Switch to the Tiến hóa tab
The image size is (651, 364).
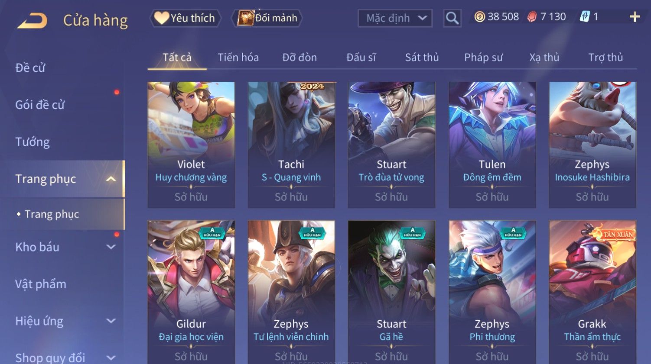[x=238, y=57]
